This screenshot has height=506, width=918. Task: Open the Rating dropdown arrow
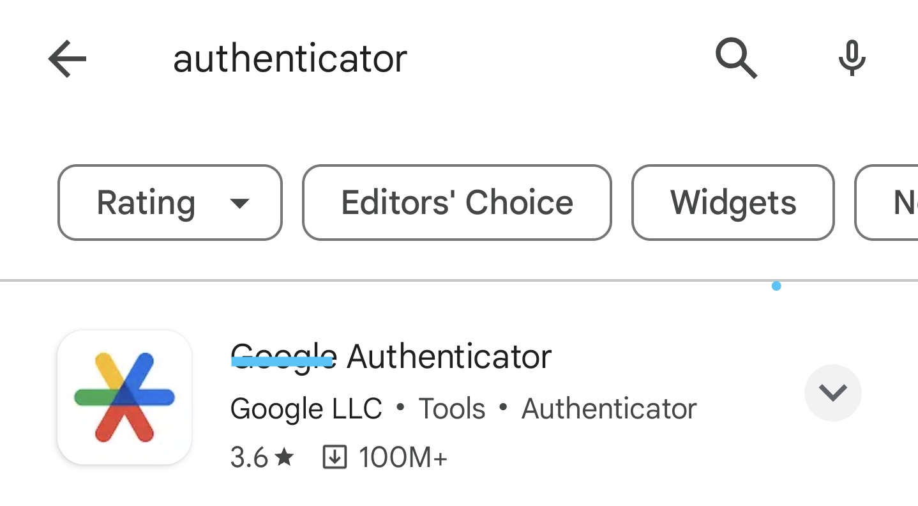point(239,203)
